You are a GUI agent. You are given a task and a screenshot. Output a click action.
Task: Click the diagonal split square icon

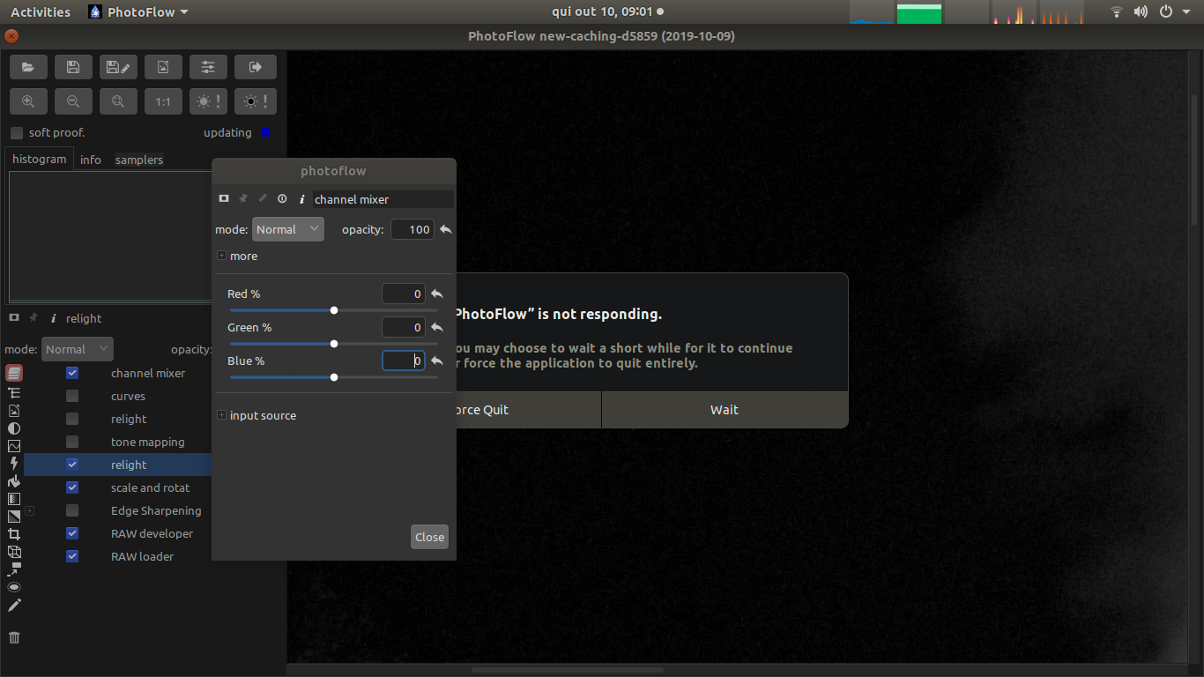[x=14, y=517]
